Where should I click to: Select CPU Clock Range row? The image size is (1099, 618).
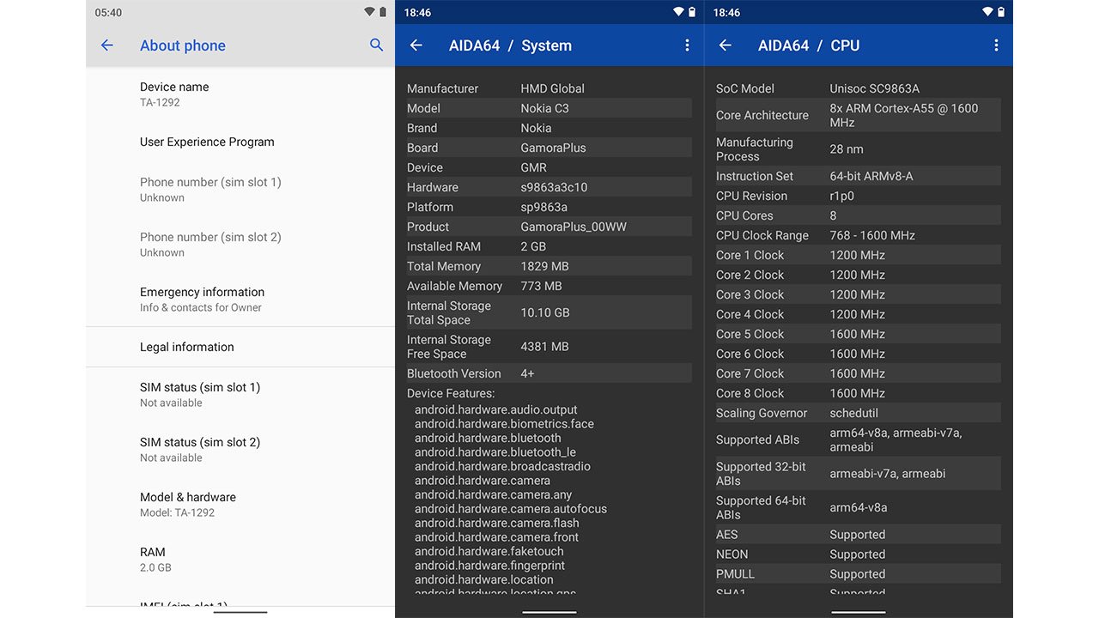[859, 235]
